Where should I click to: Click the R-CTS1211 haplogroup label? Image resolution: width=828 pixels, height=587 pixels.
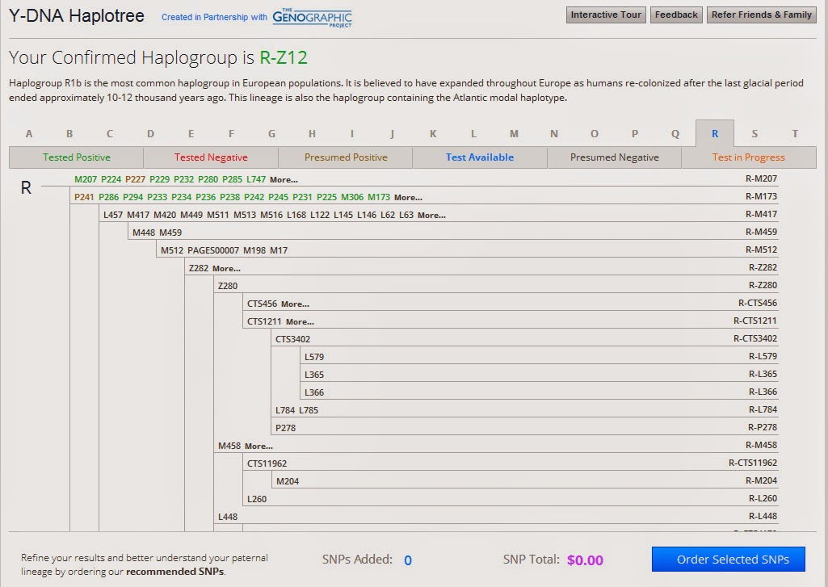(x=755, y=321)
